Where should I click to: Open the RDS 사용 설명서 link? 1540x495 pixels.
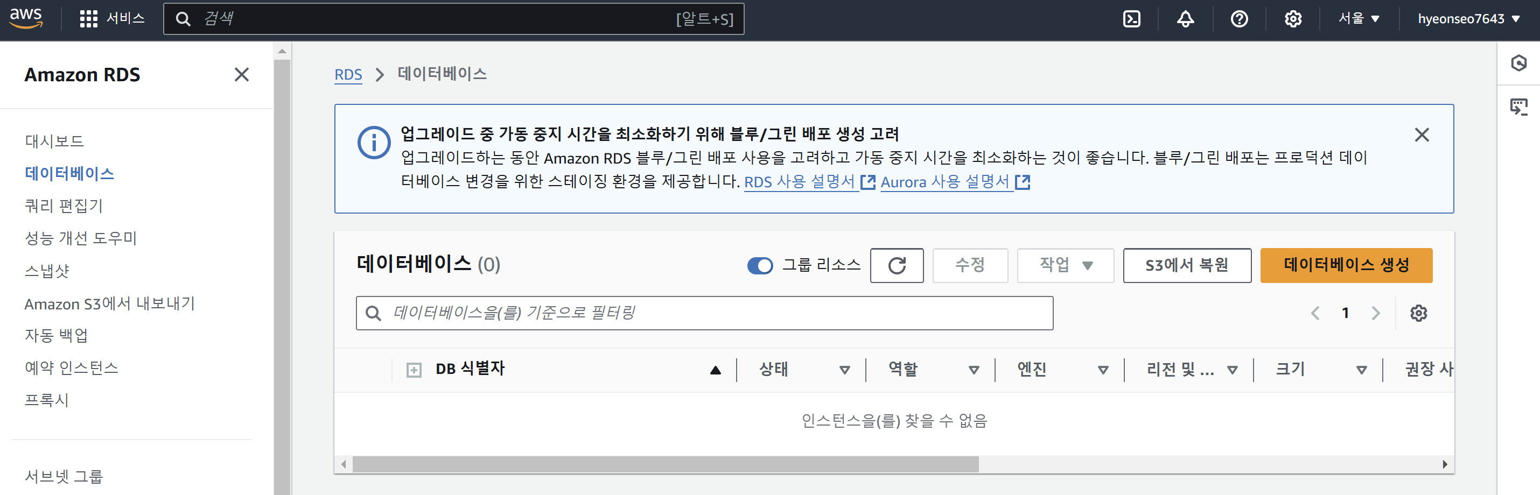click(800, 181)
